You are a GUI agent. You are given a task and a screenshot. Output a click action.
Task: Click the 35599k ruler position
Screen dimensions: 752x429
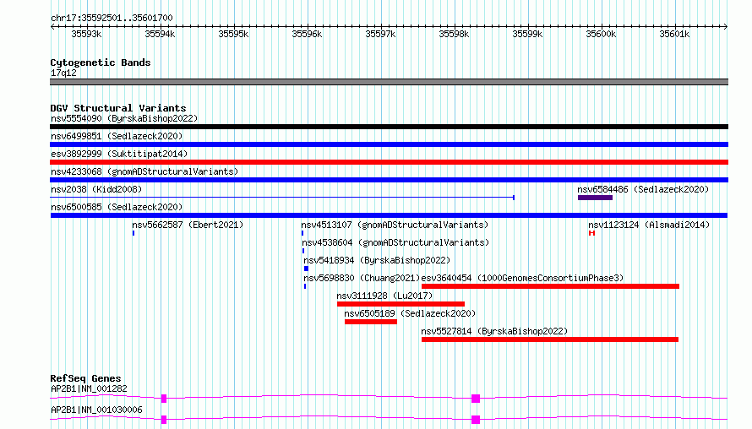click(x=527, y=34)
